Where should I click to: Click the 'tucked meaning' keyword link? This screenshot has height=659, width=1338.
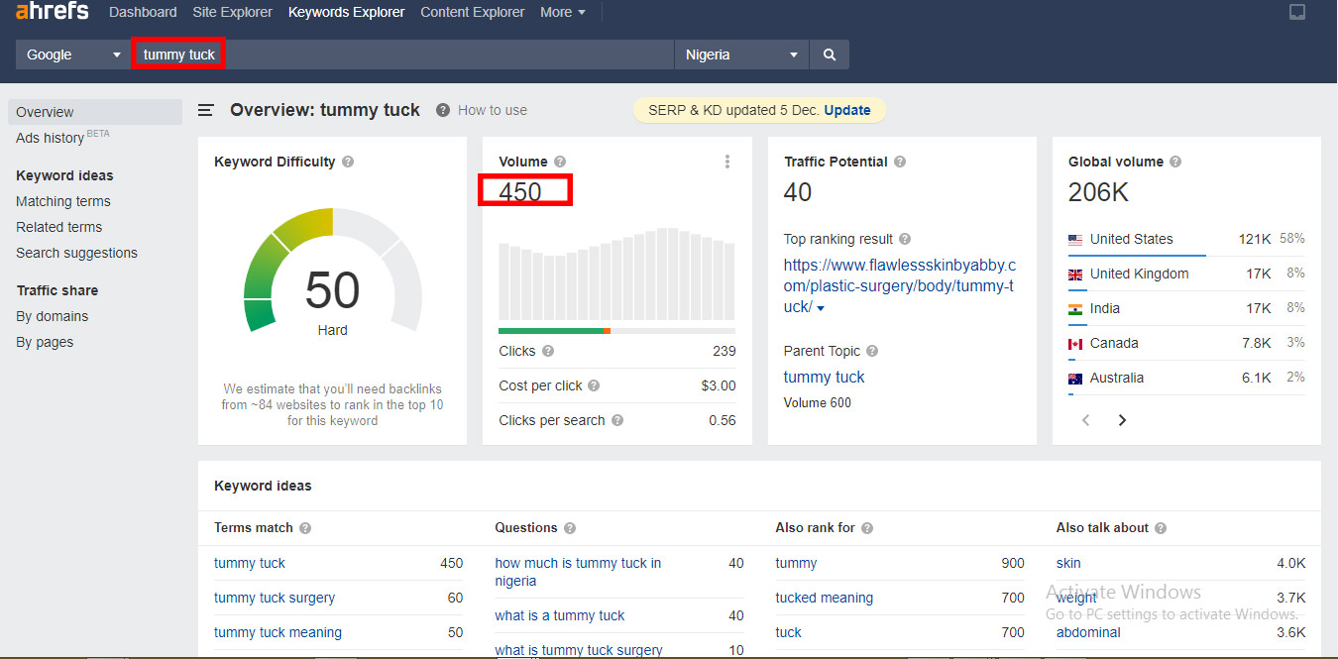pyautogui.click(x=825, y=598)
